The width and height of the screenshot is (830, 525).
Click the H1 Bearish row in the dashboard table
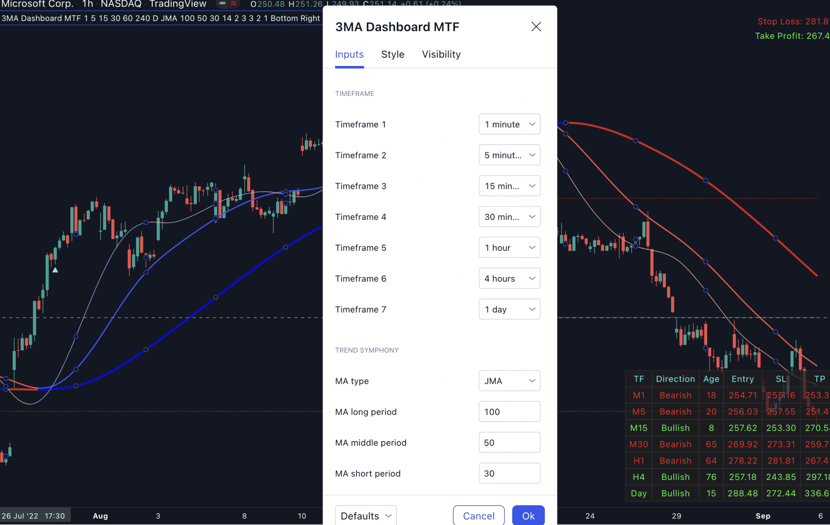675,461
